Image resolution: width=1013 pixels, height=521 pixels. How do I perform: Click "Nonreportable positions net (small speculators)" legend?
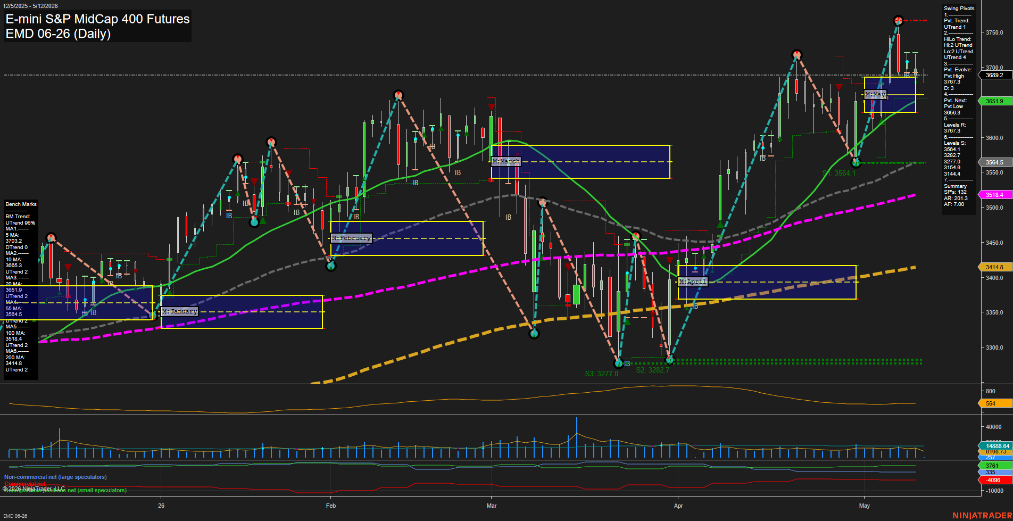[x=65, y=490]
